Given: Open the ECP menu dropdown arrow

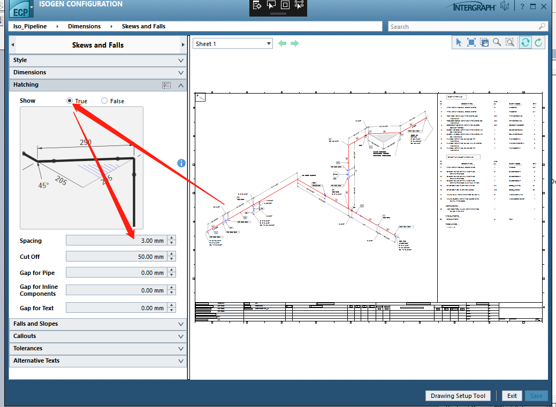Looking at the screenshot, I should click(x=32, y=7).
